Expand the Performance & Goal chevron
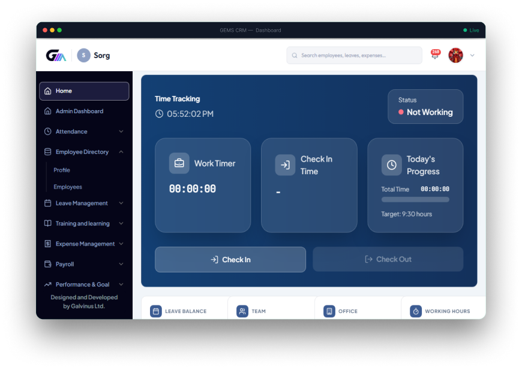This screenshot has height=370, width=522. (x=121, y=284)
